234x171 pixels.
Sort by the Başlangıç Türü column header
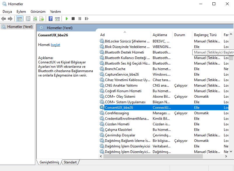(207, 35)
